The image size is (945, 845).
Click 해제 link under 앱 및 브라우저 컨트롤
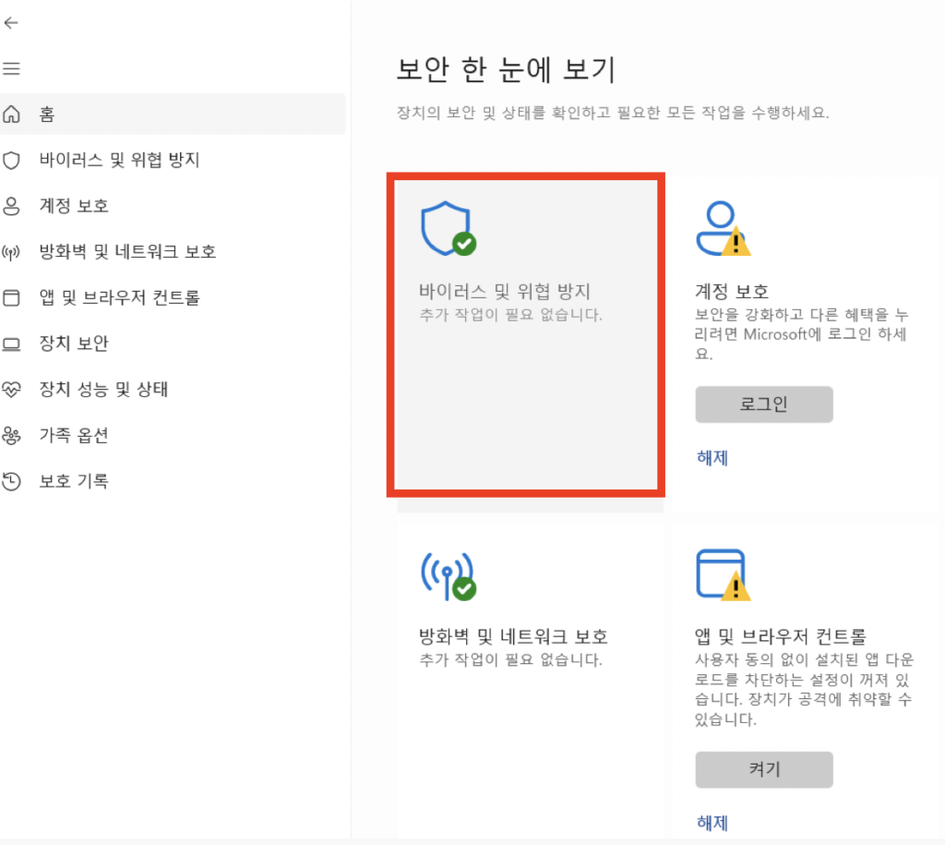712,823
